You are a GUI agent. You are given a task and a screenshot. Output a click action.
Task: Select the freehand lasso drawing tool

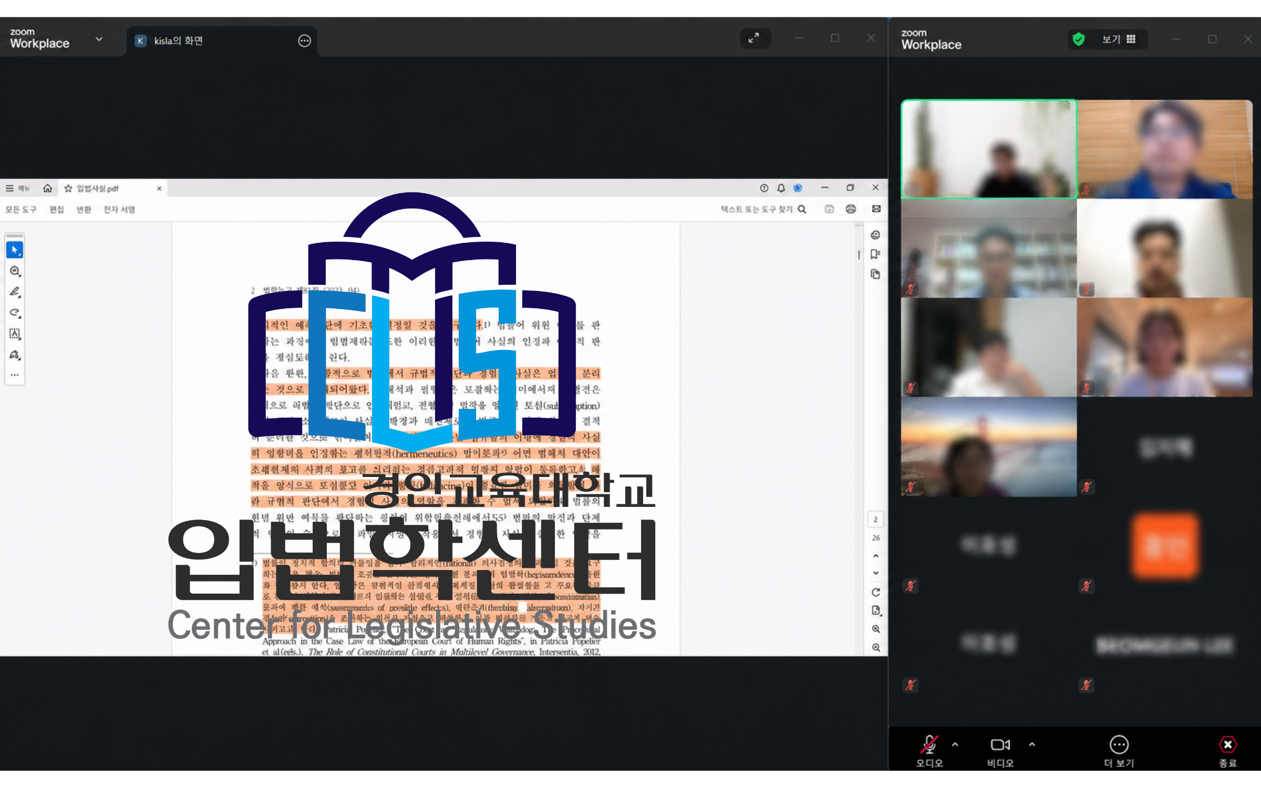[15, 313]
